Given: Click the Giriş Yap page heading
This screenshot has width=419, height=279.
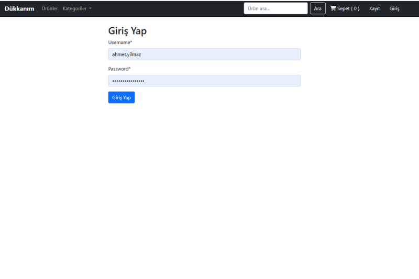Looking at the screenshot, I should [127, 31].
